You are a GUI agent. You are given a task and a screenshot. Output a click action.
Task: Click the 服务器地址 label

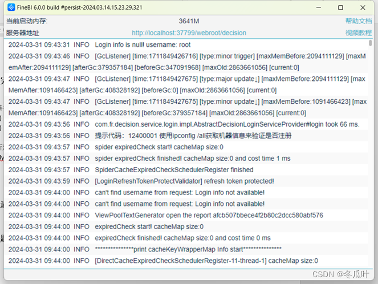point(23,33)
